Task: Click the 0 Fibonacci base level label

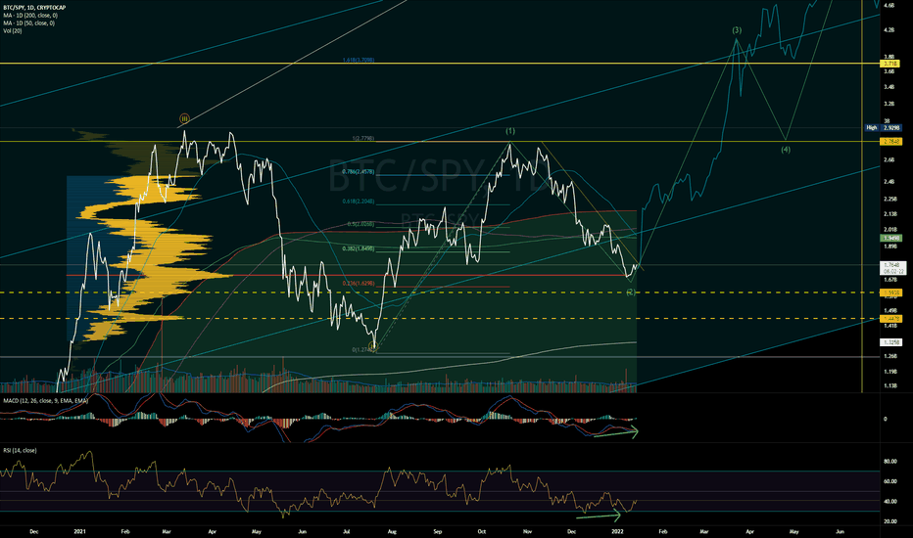Action: click(362, 349)
